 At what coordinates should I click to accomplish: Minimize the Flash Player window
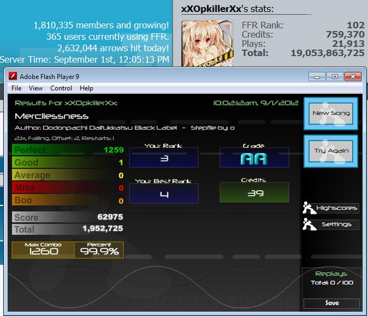(x=317, y=77)
